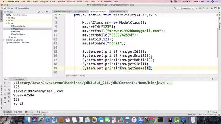Open run configuration dropdown Encapsulation

[186, 8]
